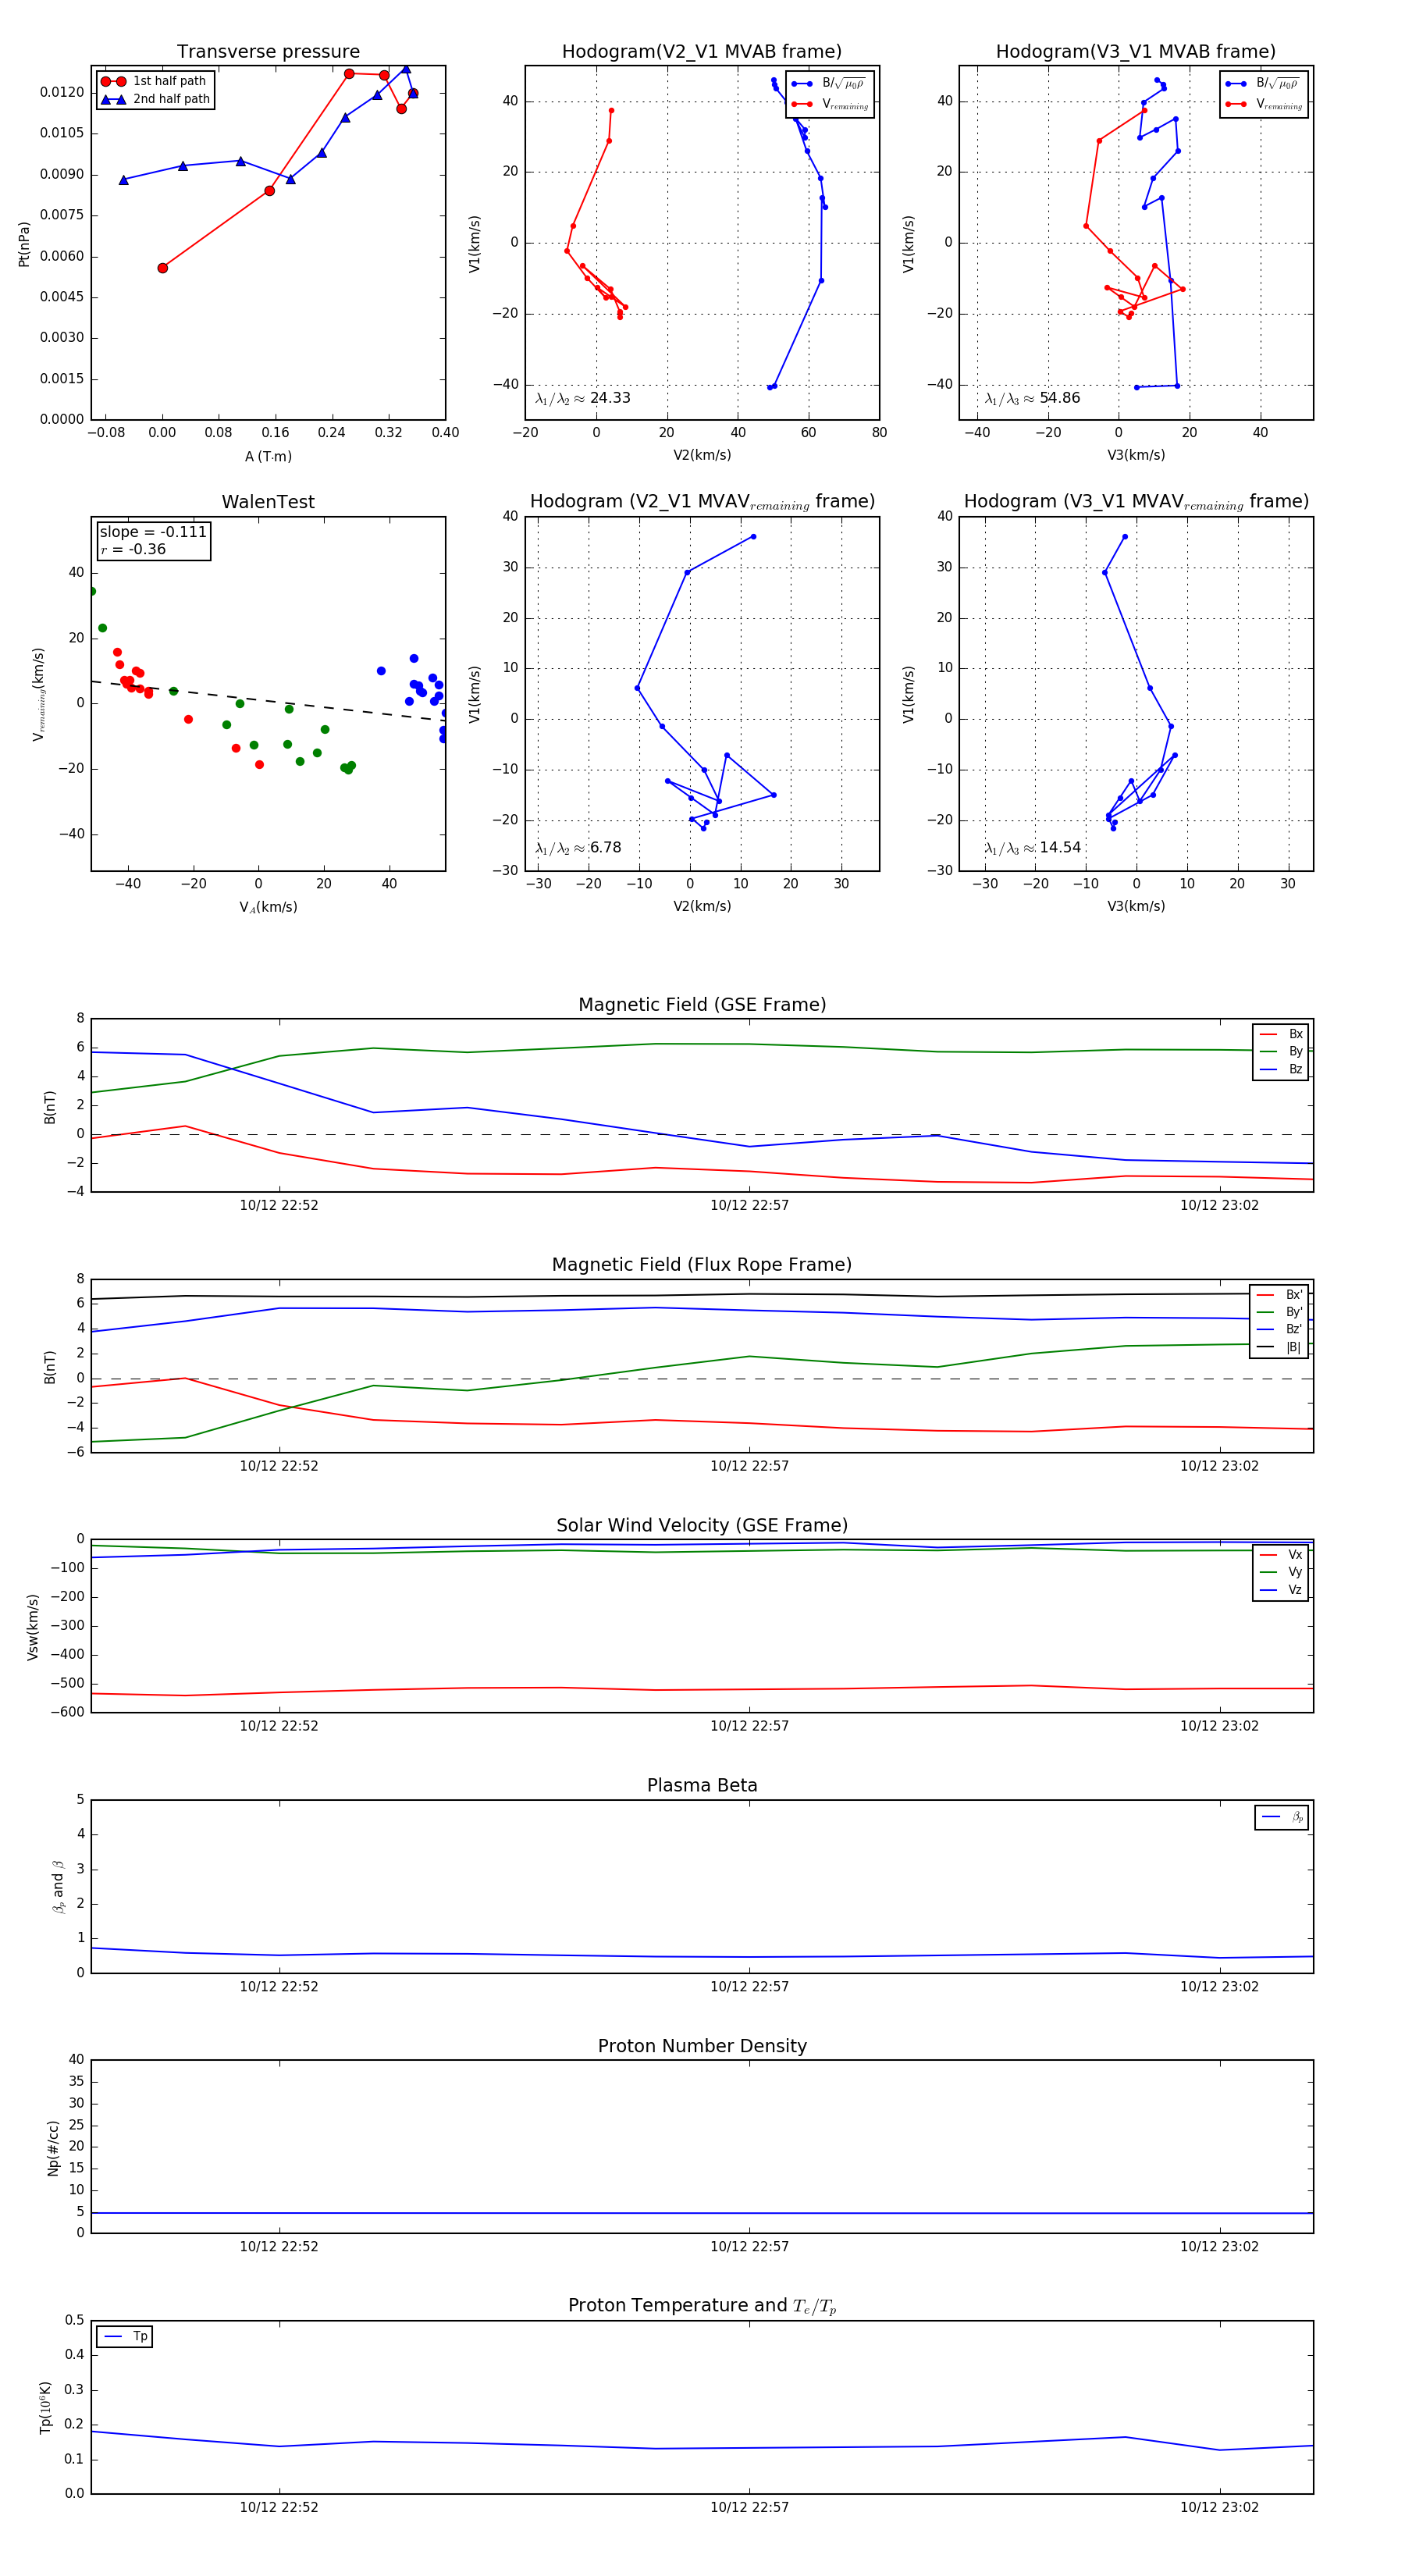
Task: Click the 'Tp' legend entry
Action: tap(126, 2336)
